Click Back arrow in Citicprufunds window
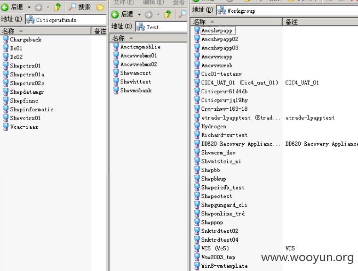 [x=5, y=8]
